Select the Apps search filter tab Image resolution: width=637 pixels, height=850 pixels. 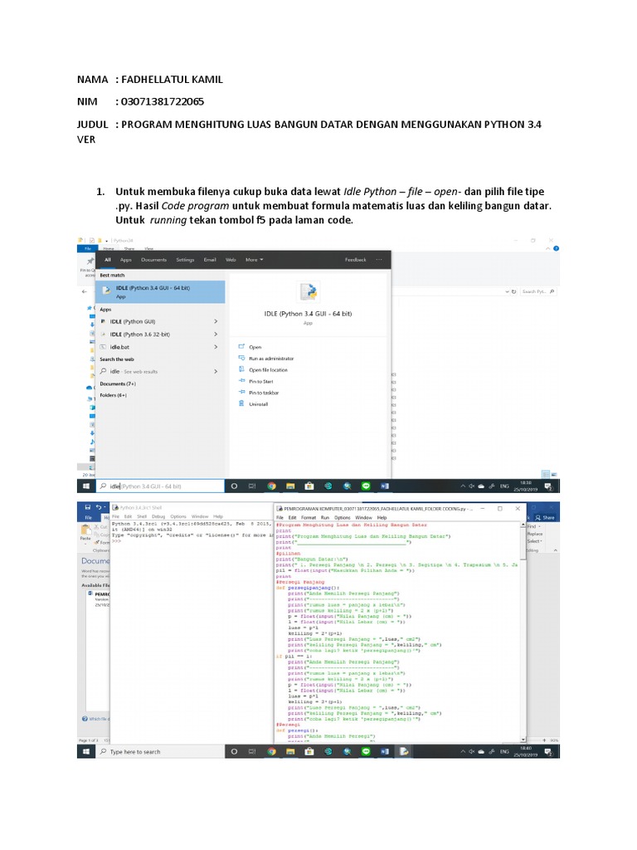pyautogui.click(x=126, y=260)
